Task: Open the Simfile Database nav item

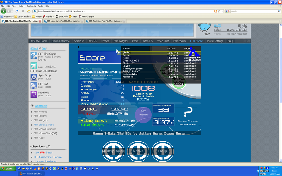Action: pyautogui.click(x=61, y=41)
